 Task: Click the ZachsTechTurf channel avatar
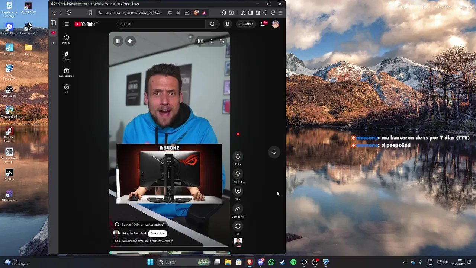(x=116, y=233)
